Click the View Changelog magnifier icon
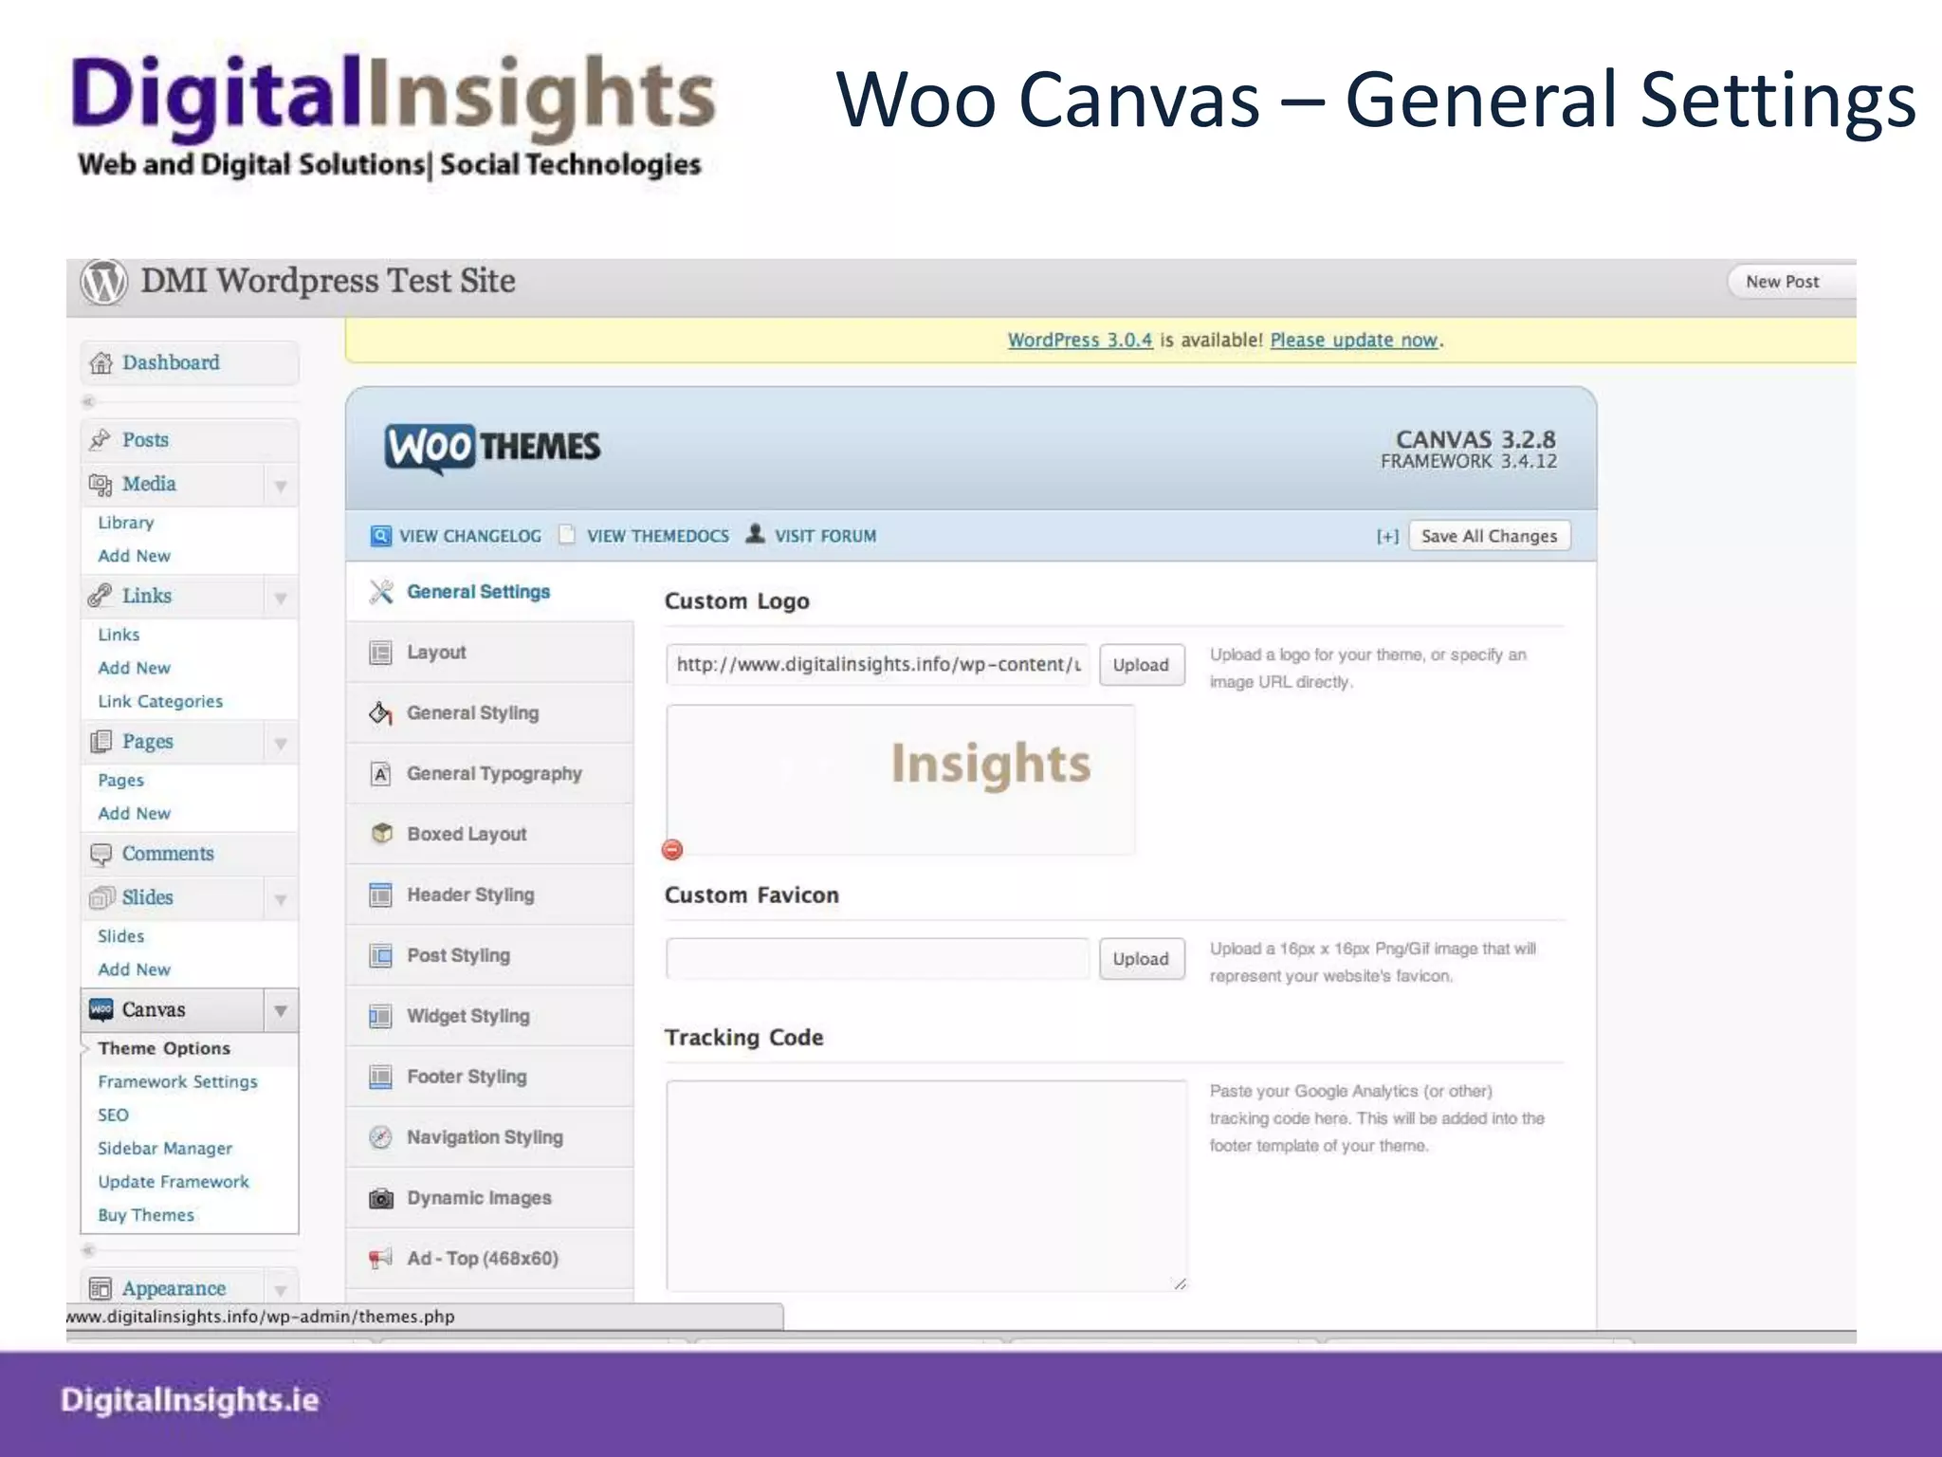1942x1457 pixels. [380, 536]
